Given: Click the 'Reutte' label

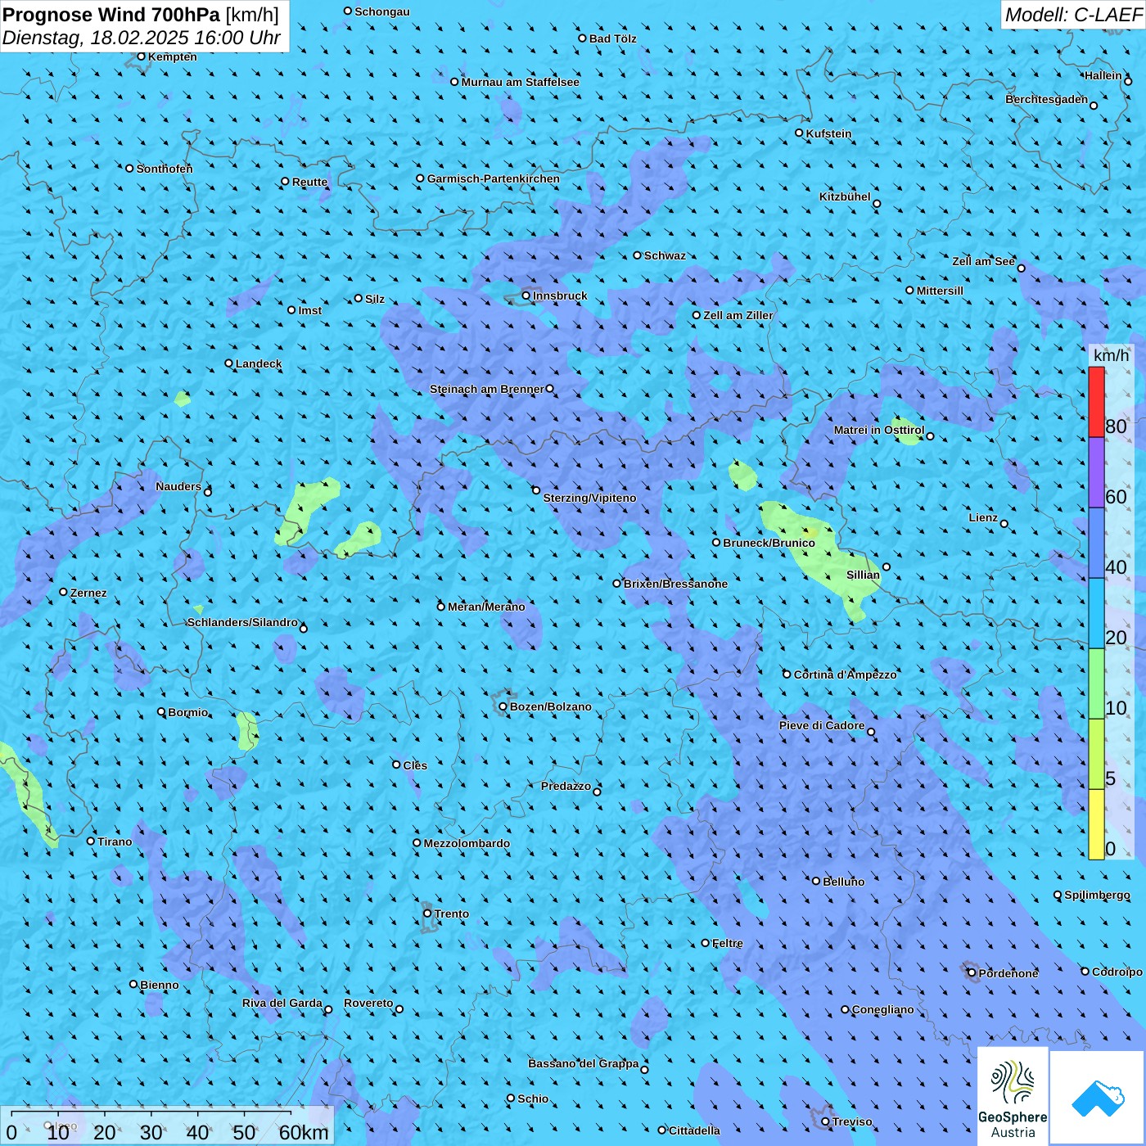Looking at the screenshot, I should click(x=309, y=182).
